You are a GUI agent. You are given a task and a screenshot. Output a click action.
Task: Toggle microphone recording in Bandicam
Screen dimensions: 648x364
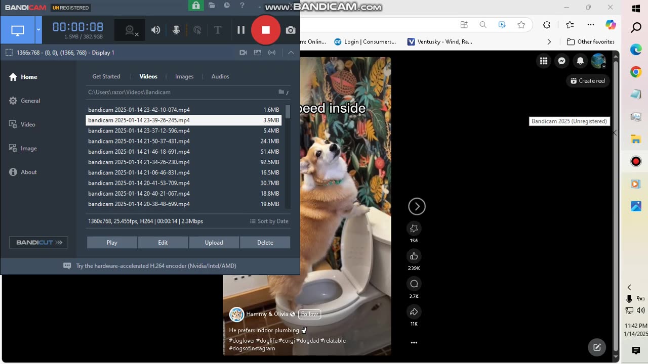(176, 30)
